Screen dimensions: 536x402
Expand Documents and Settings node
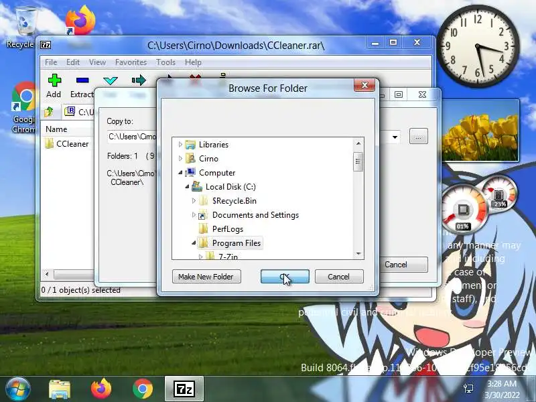tap(194, 214)
